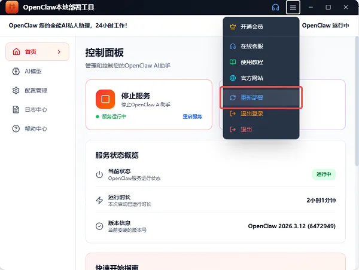Click the home icon in sidebar
The width and height of the screenshot is (359, 270).
pyautogui.click(x=16, y=51)
